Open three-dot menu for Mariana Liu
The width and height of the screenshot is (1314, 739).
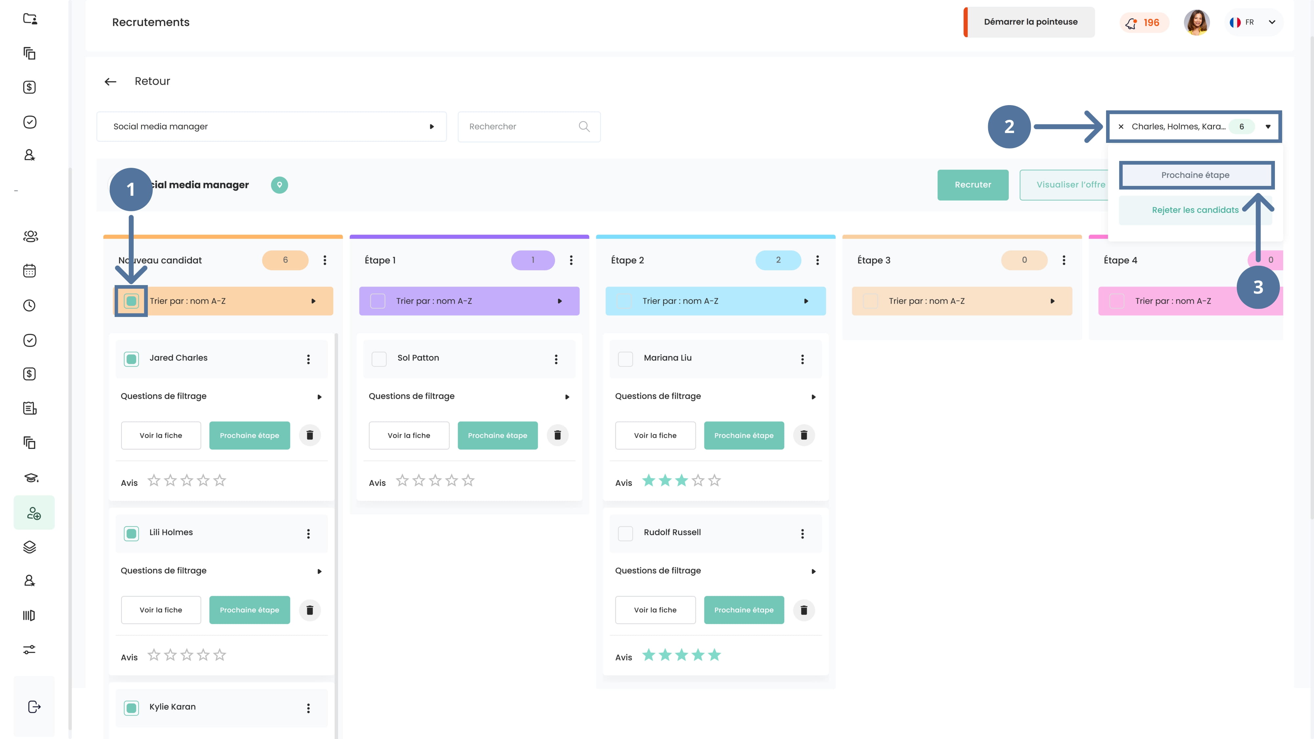(803, 359)
